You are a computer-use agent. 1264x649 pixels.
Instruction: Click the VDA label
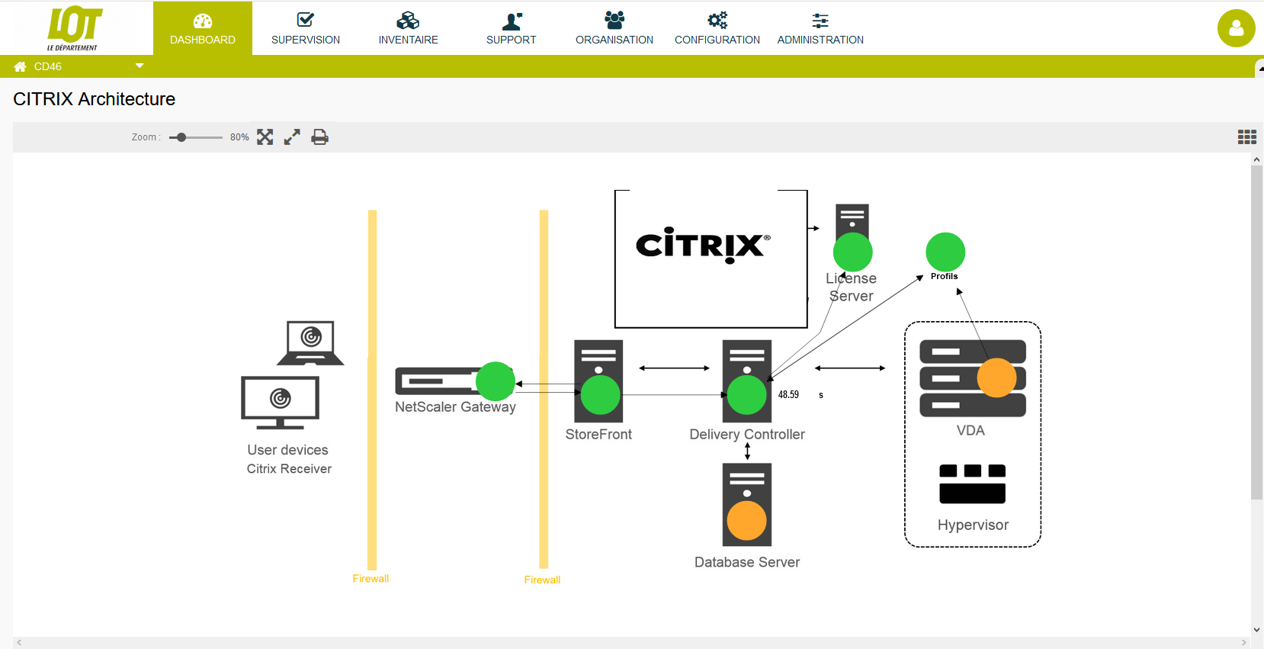click(x=970, y=430)
